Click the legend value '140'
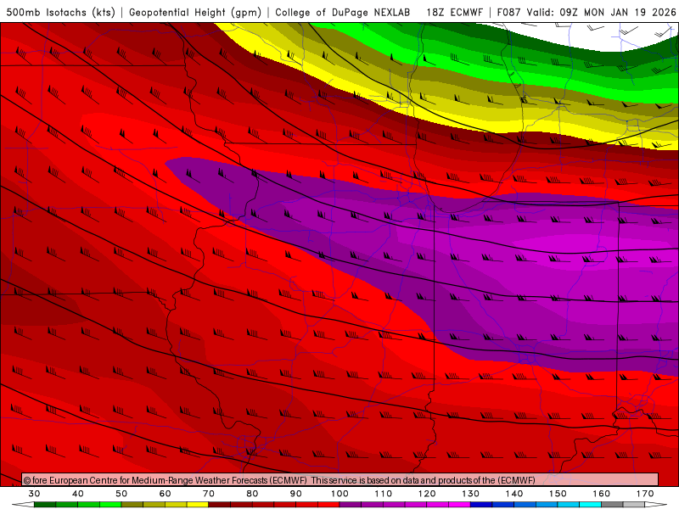The image size is (679, 509). click(514, 494)
